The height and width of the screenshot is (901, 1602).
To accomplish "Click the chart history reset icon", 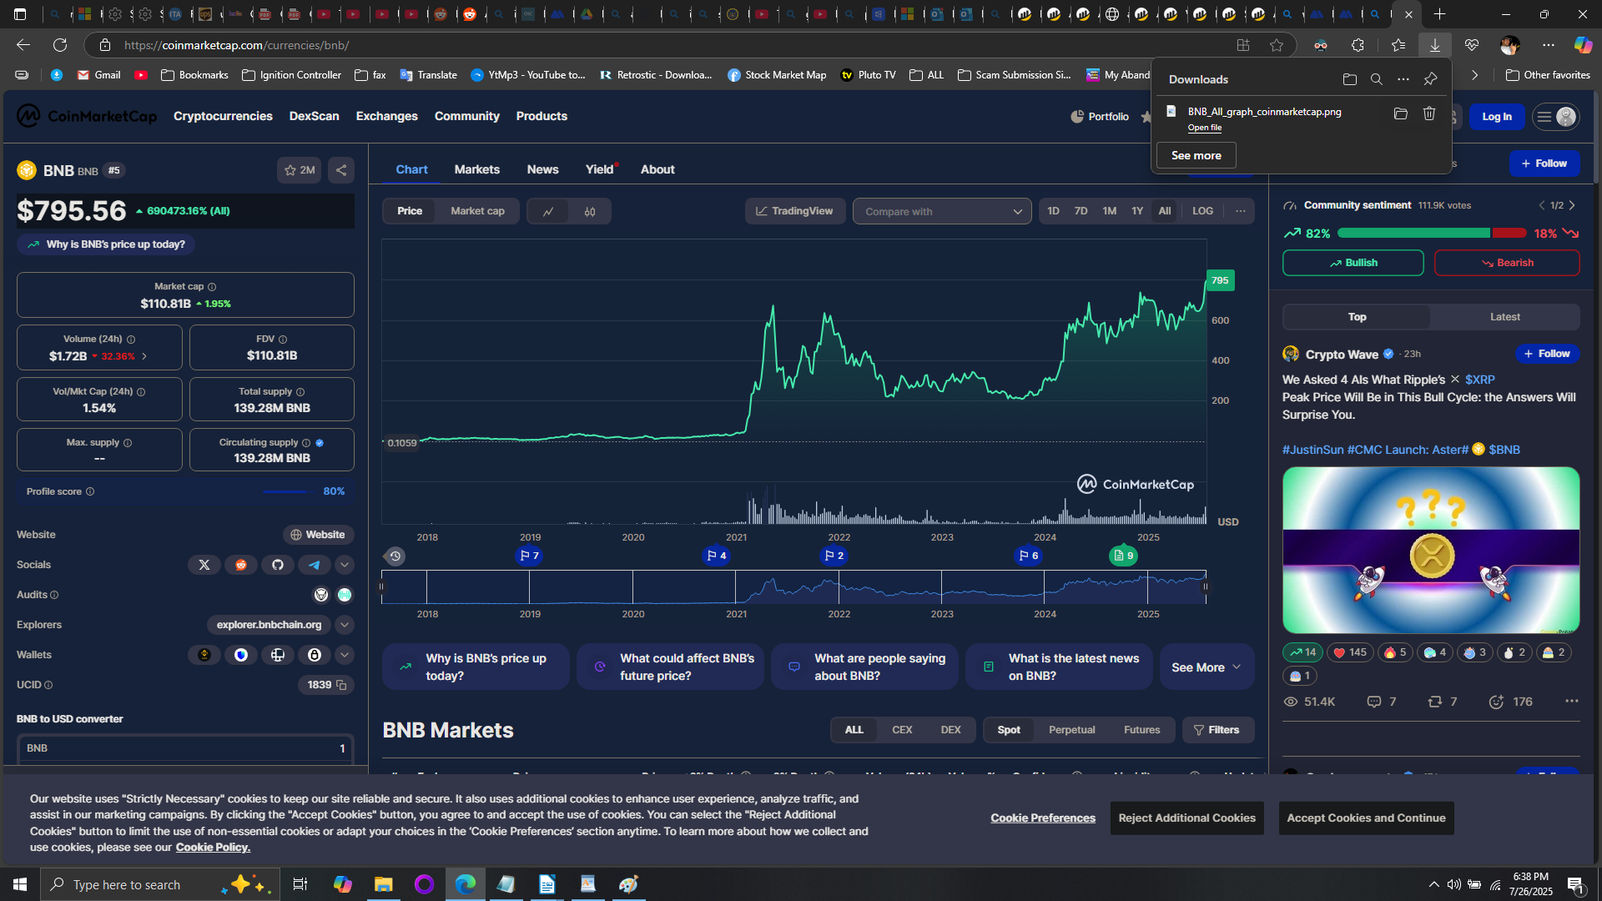I will pos(395,556).
